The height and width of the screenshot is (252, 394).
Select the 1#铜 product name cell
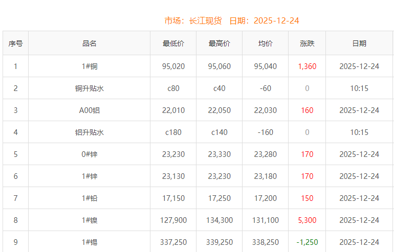(x=89, y=66)
